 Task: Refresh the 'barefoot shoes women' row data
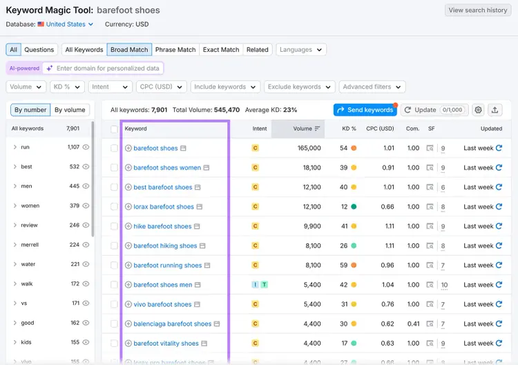pyautogui.click(x=499, y=167)
